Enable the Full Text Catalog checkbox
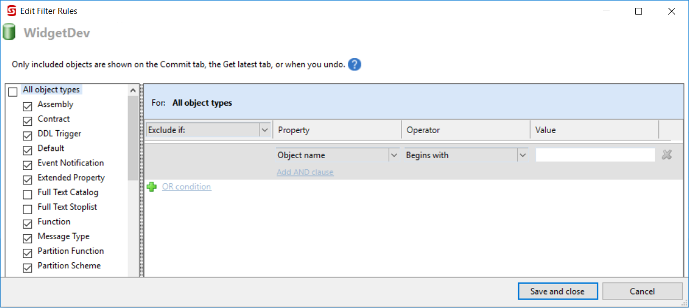The width and height of the screenshot is (689, 308). point(27,195)
